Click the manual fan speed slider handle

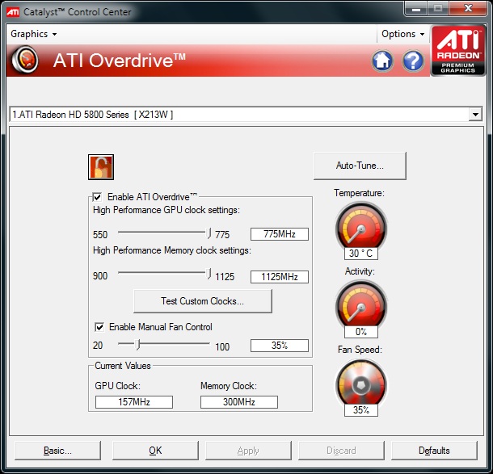tap(137, 344)
